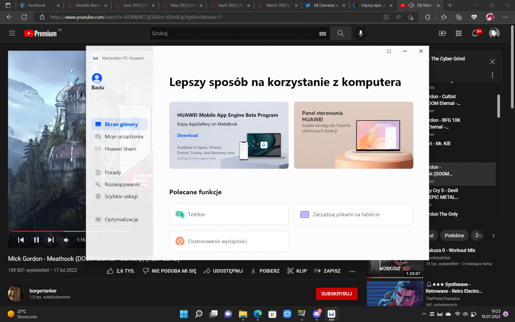This screenshot has width=515, height=322.
Task: Pause the playing video
Action: pos(36,240)
